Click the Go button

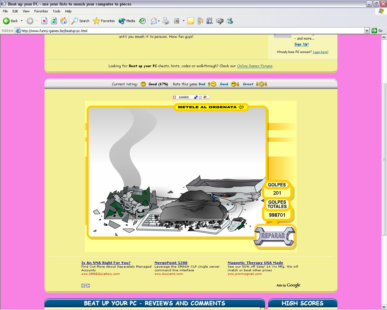(x=377, y=31)
